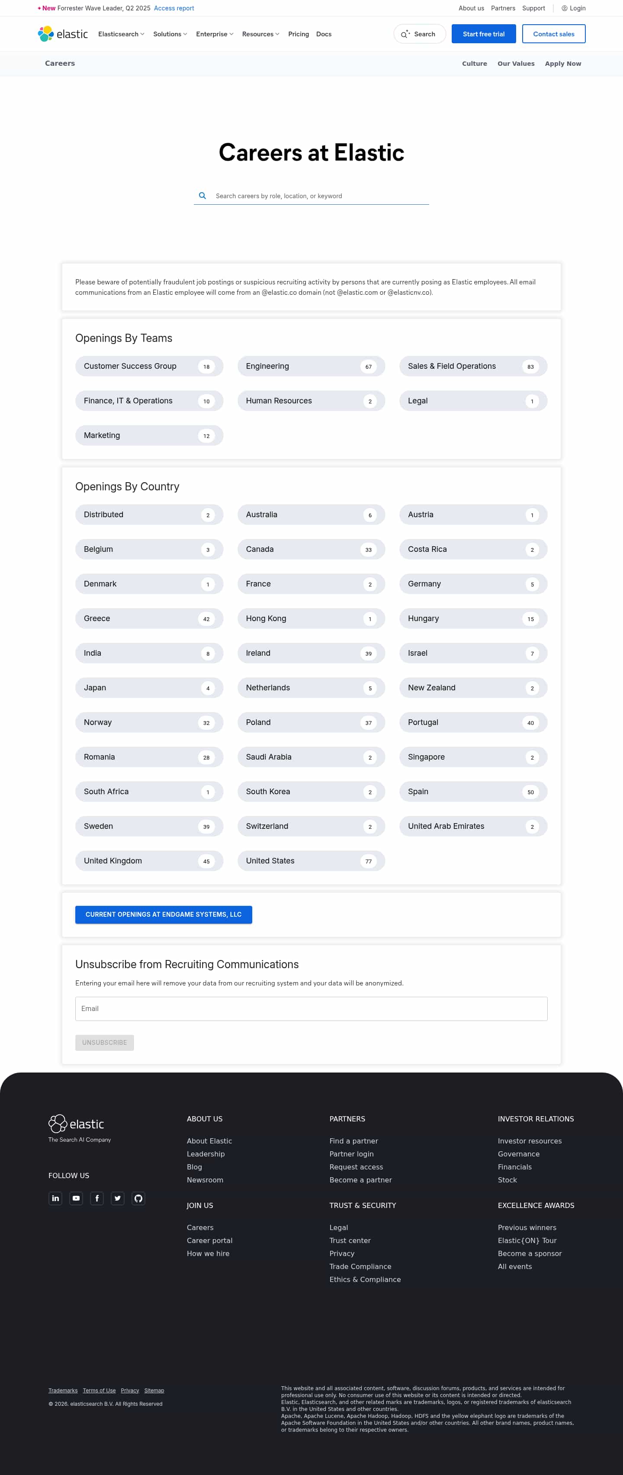The height and width of the screenshot is (1475, 623).
Task: Switch to the Culture careers tab
Action: [x=474, y=64]
